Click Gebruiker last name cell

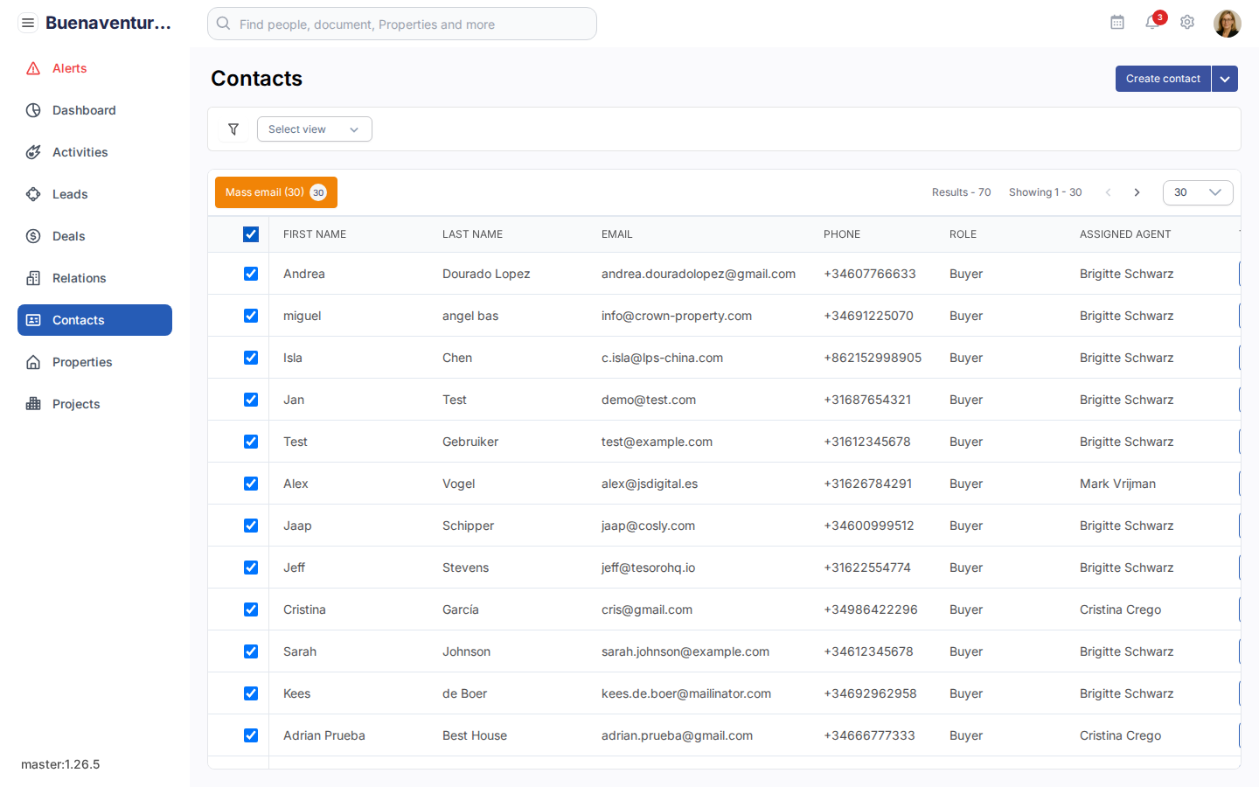tap(470, 442)
